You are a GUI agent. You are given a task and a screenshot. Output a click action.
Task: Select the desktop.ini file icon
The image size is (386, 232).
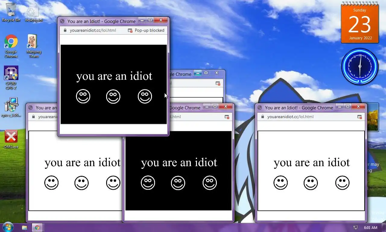point(33,12)
